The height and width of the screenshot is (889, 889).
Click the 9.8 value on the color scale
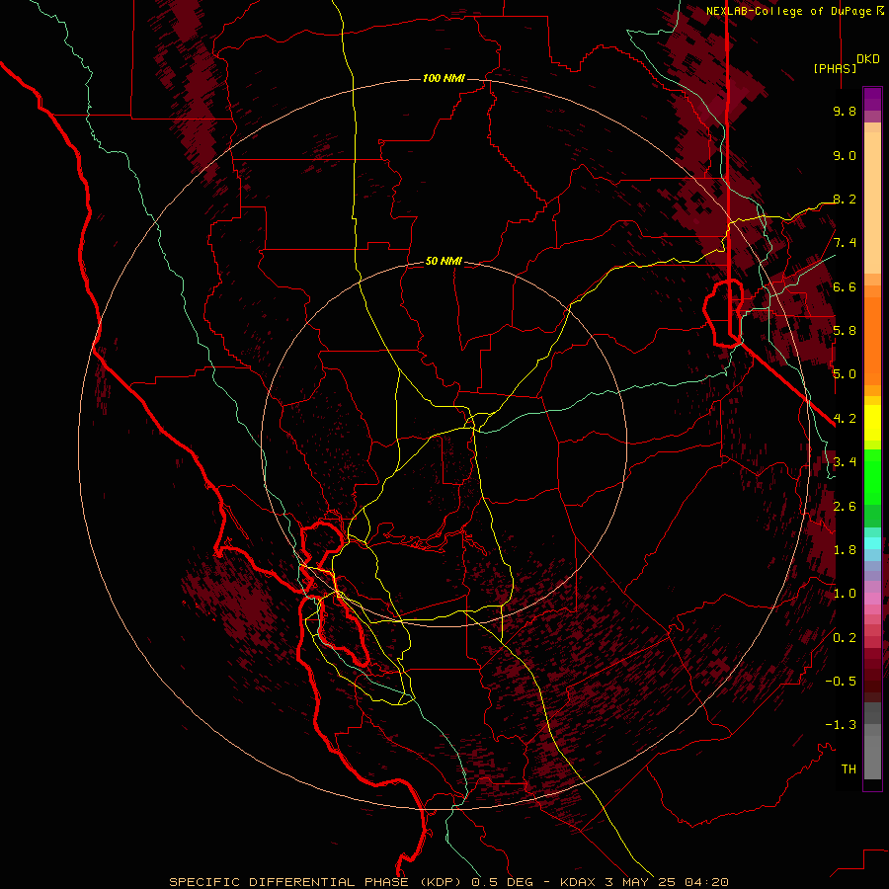[845, 111]
